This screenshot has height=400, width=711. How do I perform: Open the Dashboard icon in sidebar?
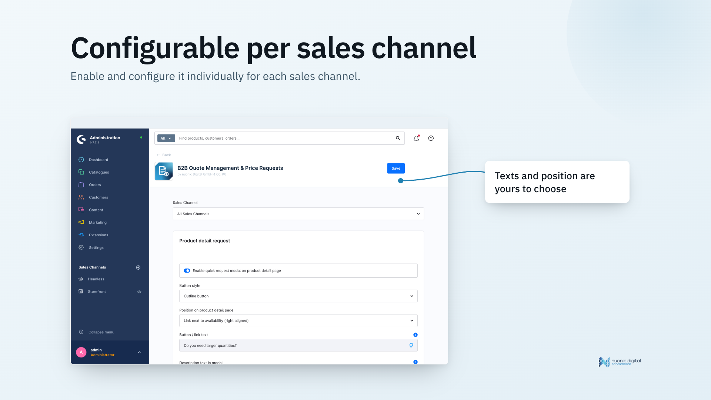tap(81, 160)
